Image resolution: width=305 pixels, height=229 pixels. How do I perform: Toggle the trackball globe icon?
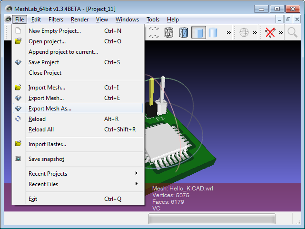(244, 32)
